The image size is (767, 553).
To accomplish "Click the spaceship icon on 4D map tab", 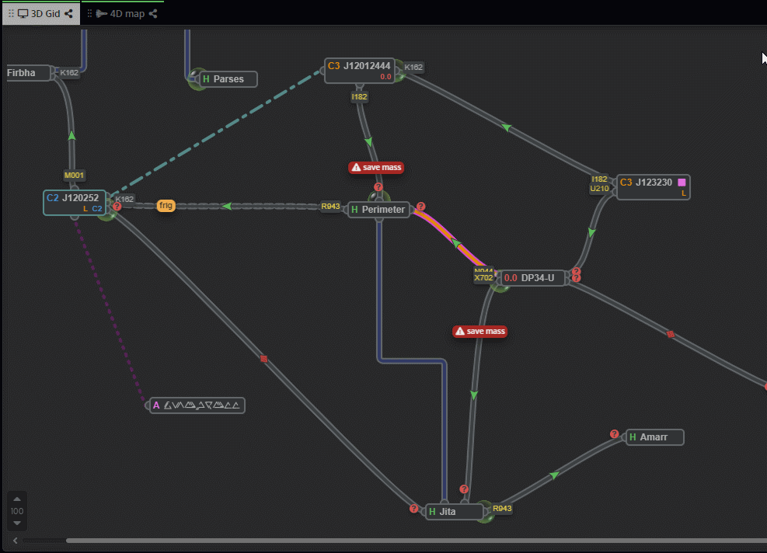I will click(102, 14).
